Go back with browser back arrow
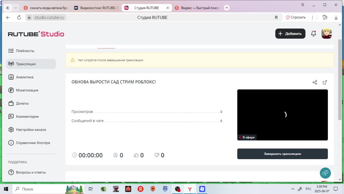The height and width of the screenshot is (194, 344). 8,17
